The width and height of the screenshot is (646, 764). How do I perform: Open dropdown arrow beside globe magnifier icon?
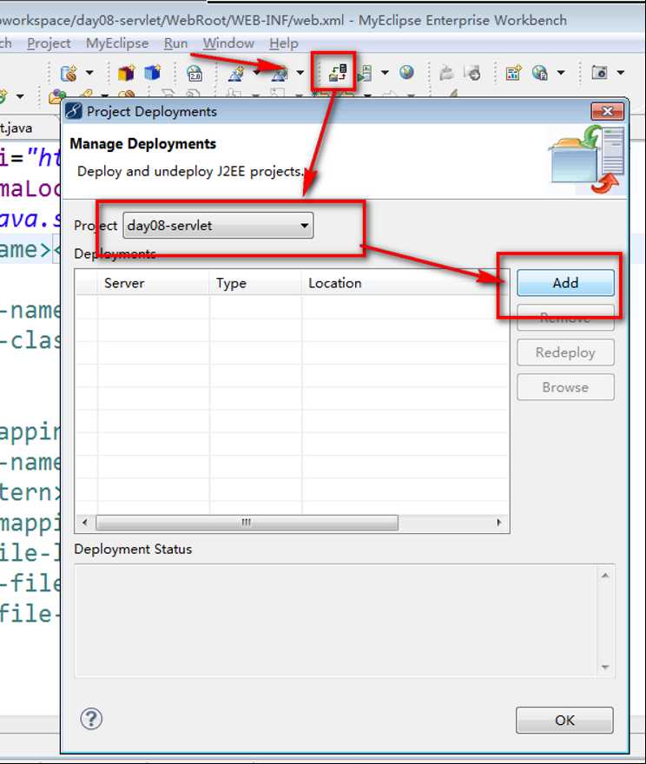561,73
